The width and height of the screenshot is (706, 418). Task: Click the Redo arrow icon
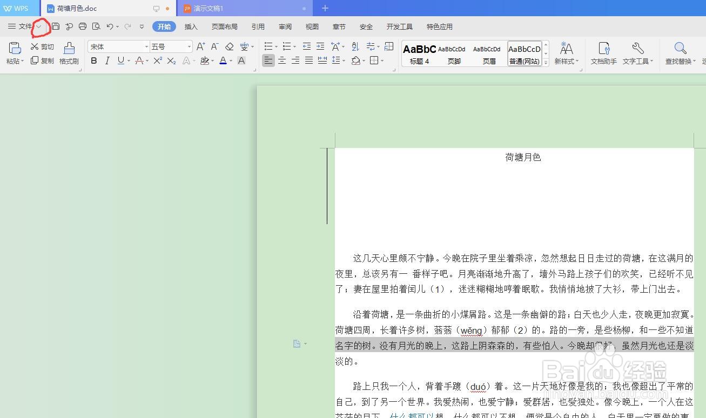click(x=127, y=26)
